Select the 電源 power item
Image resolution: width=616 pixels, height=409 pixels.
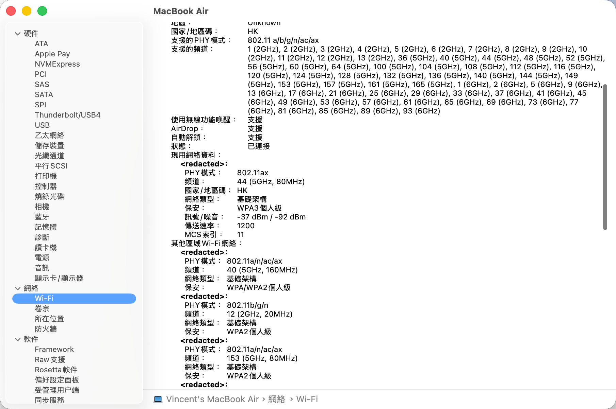(x=42, y=258)
